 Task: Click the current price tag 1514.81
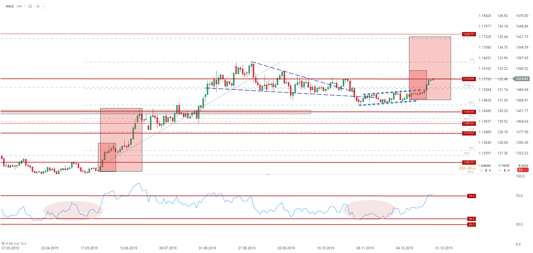pos(522,79)
